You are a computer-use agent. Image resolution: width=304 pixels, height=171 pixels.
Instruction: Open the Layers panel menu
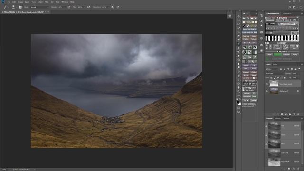[302, 64]
